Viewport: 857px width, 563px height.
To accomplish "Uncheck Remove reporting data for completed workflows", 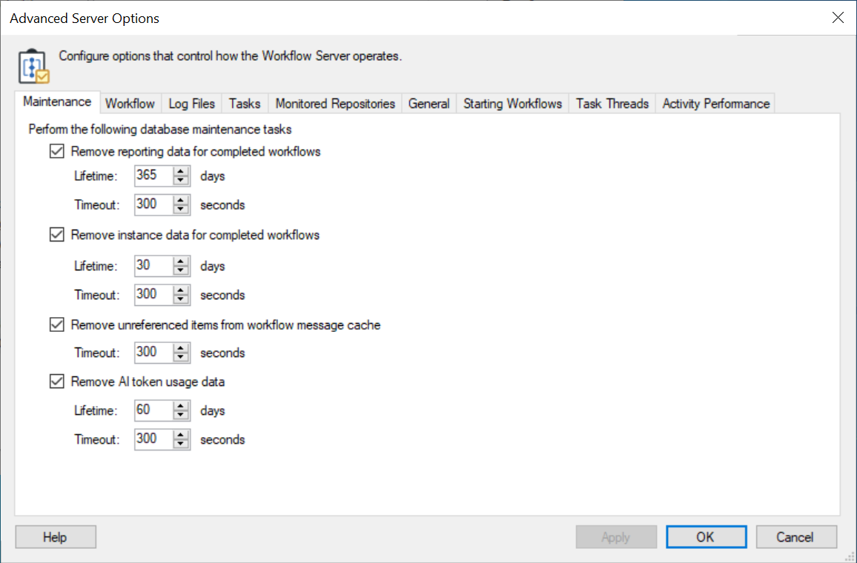I will 56,152.
